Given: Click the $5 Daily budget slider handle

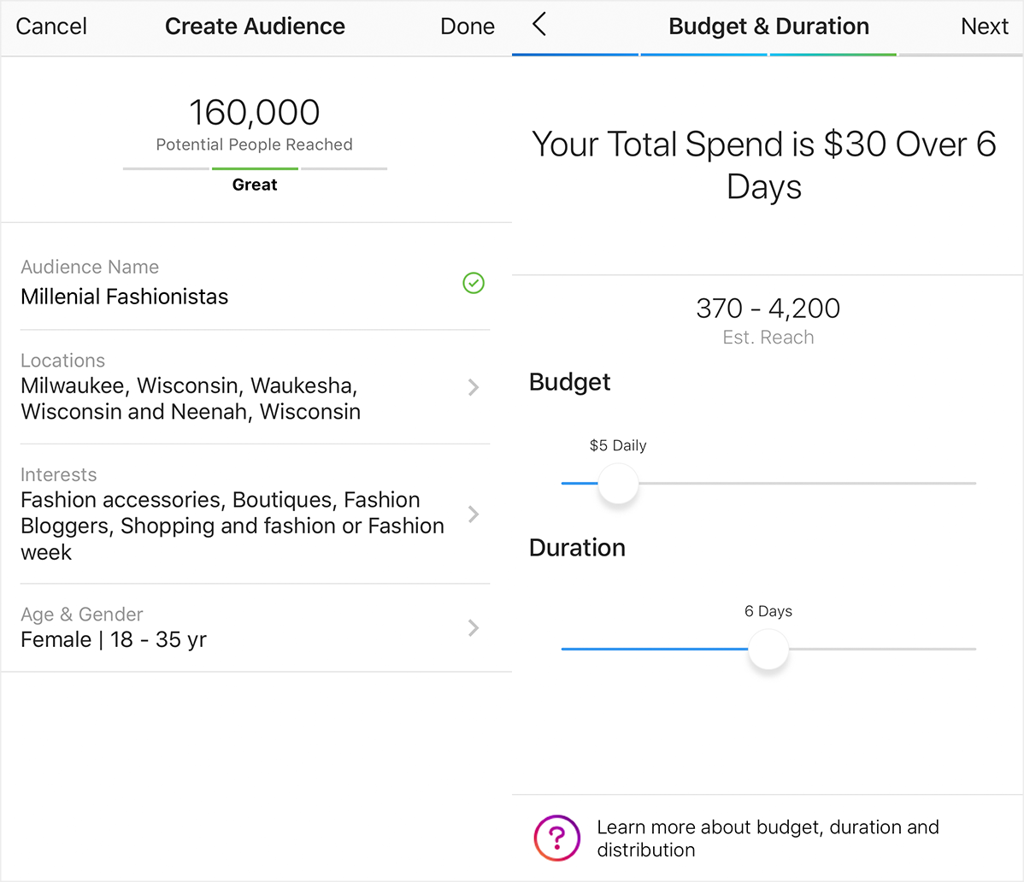Looking at the screenshot, I should click(x=618, y=483).
